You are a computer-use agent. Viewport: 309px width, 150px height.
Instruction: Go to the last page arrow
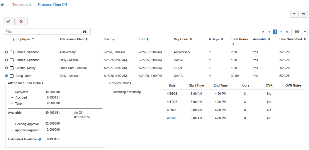point(287,32)
